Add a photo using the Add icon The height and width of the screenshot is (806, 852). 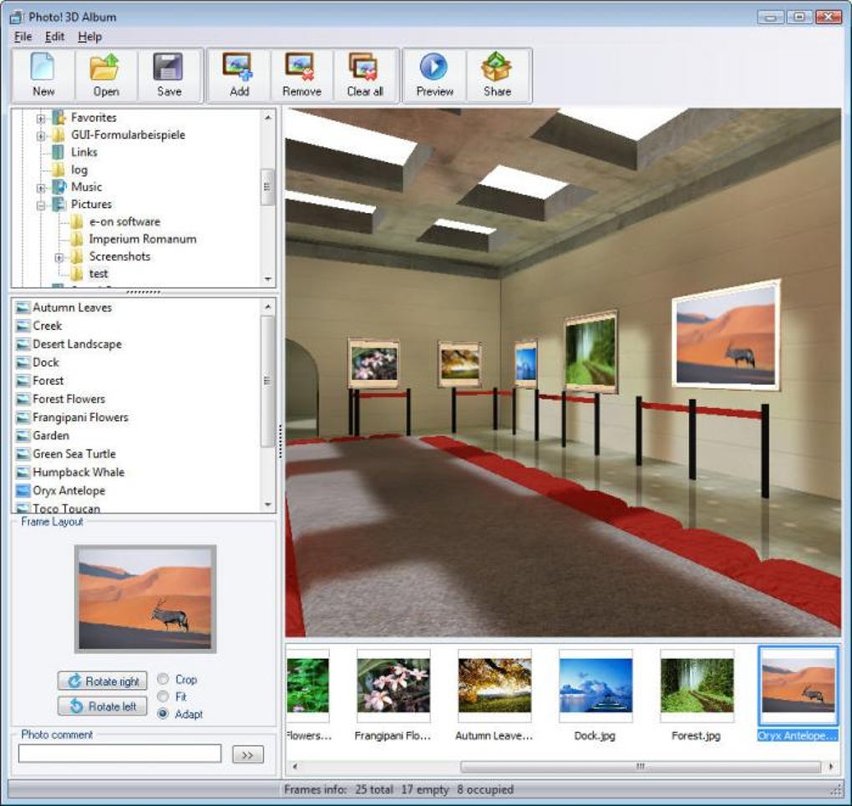[x=239, y=75]
